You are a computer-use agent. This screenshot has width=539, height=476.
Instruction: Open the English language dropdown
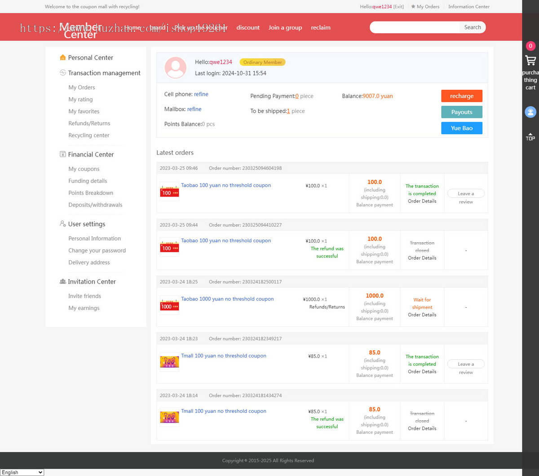click(22, 472)
